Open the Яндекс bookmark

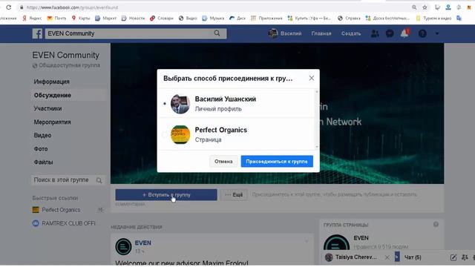point(32,18)
